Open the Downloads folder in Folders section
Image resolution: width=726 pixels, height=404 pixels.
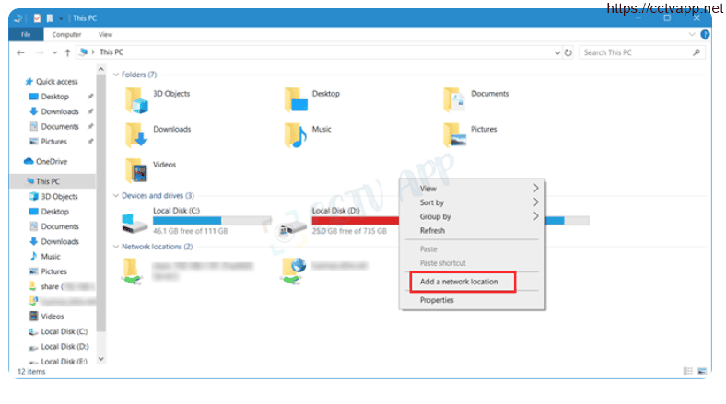click(x=135, y=134)
